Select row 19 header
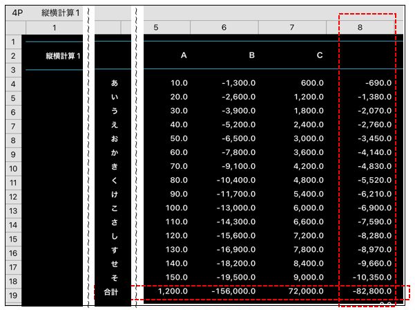This screenshot has width=415, height=310. (12, 292)
